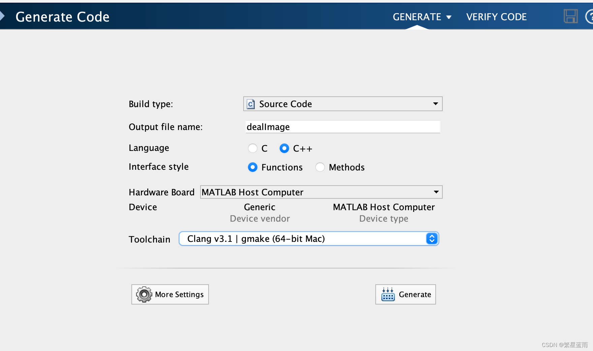593x351 pixels.
Task: Open the Toolchain selection popup
Action: click(x=432, y=238)
